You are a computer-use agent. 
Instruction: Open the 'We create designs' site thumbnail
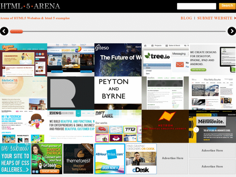(x=212, y=60)
